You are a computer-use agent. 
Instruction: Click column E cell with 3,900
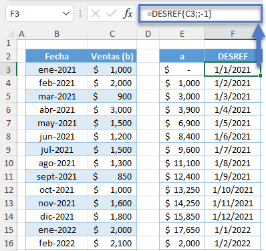(182, 109)
